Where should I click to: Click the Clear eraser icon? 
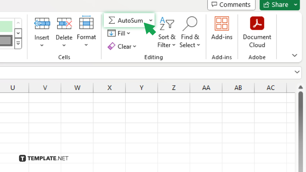pyautogui.click(x=111, y=47)
